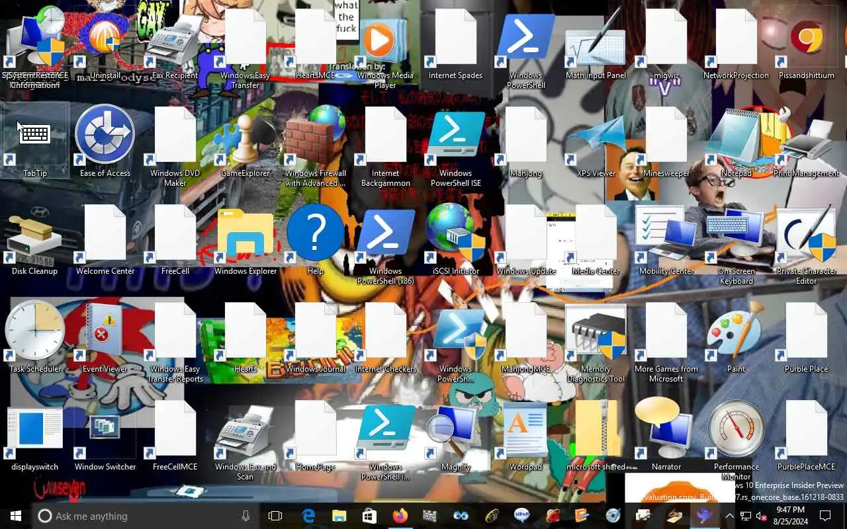Open the HomePage shortcut

[x=315, y=436]
